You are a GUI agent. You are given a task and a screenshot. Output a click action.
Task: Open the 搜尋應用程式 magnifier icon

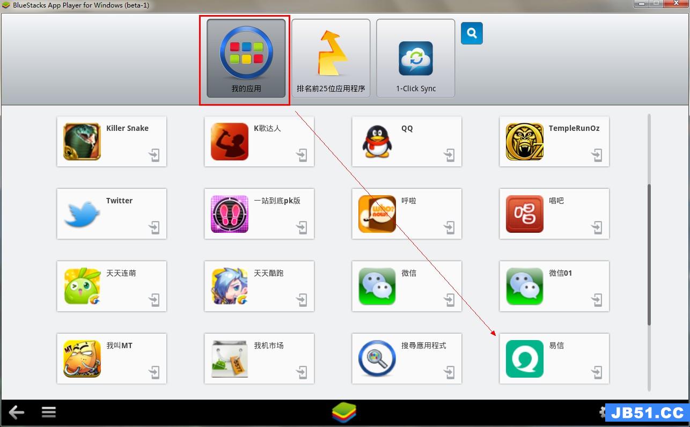pyautogui.click(x=377, y=359)
